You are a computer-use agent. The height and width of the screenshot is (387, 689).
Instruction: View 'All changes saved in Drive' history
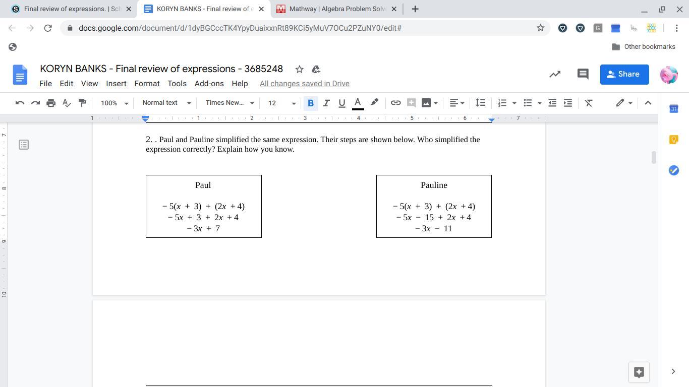click(x=305, y=84)
